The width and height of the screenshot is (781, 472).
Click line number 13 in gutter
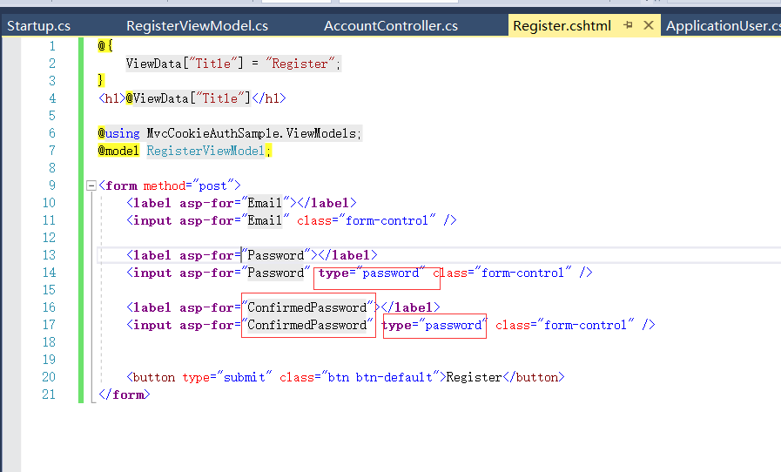(x=49, y=256)
